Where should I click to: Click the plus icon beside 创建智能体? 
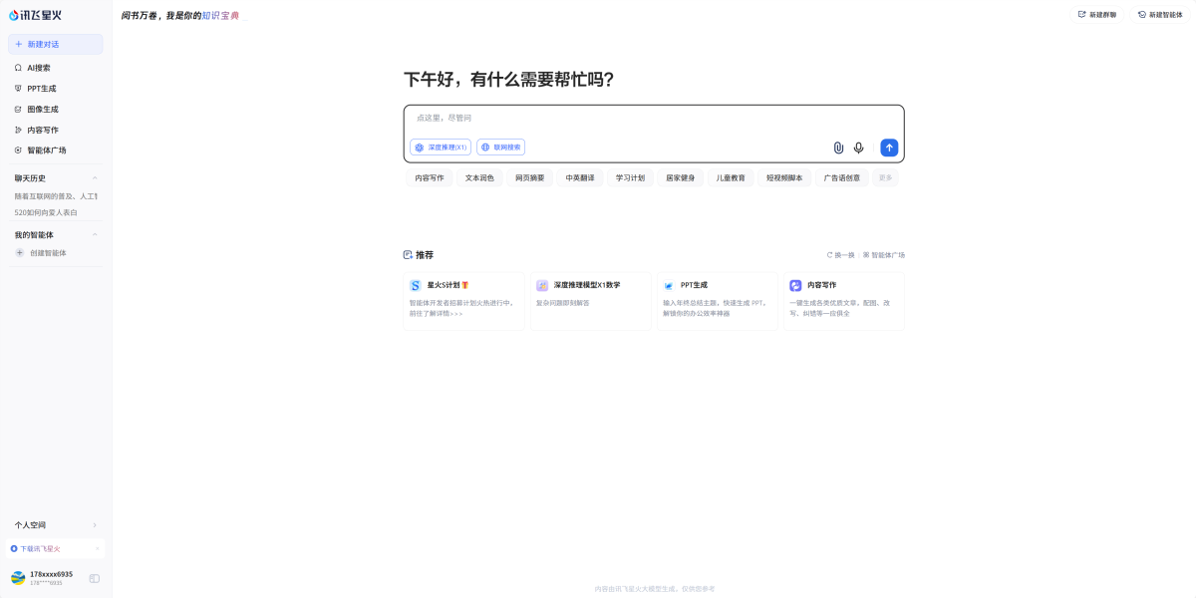[20, 253]
